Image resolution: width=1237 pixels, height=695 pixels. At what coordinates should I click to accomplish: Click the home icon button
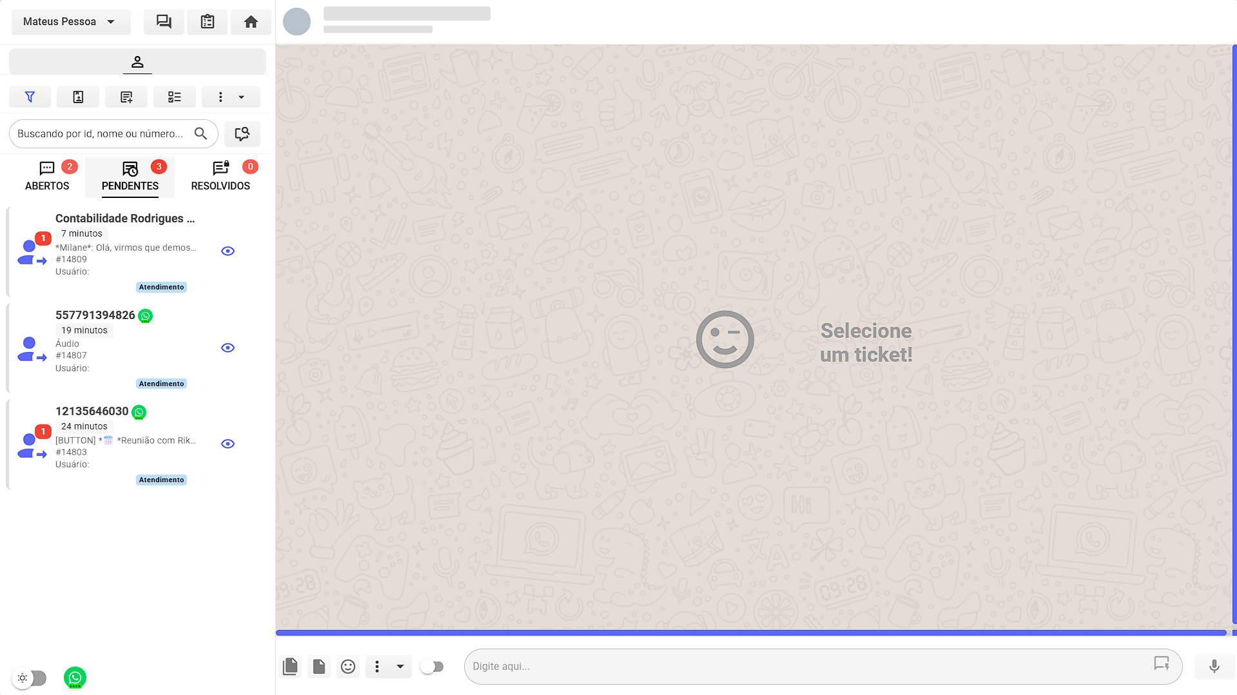pos(251,22)
